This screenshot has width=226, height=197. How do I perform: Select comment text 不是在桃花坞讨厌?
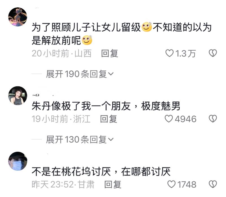[71, 172]
